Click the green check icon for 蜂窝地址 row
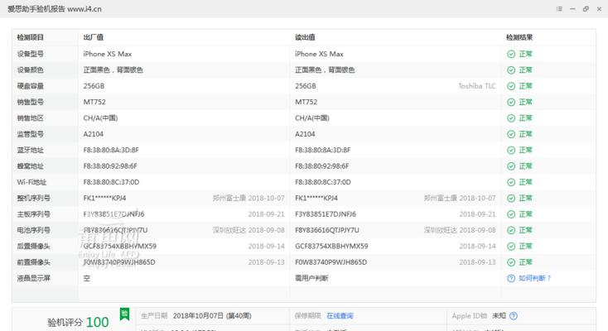Screen dimensions: 608x331 click(x=511, y=166)
